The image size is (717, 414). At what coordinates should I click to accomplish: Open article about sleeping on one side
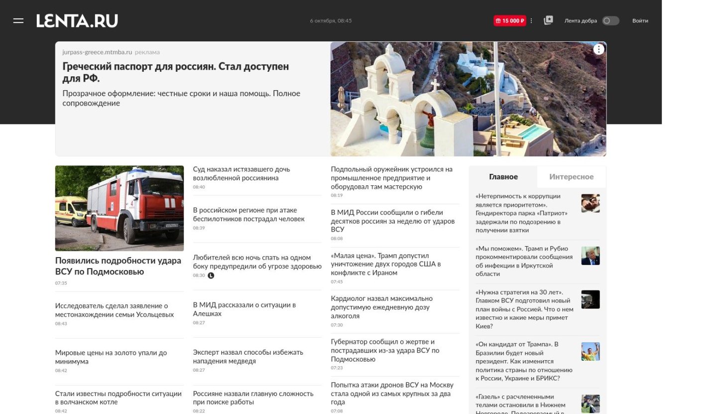pyautogui.click(x=257, y=262)
